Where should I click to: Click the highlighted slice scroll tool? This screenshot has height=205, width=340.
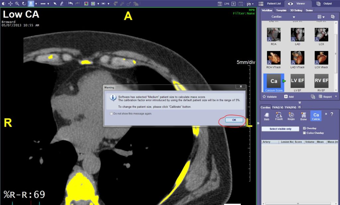tap(31, 4)
